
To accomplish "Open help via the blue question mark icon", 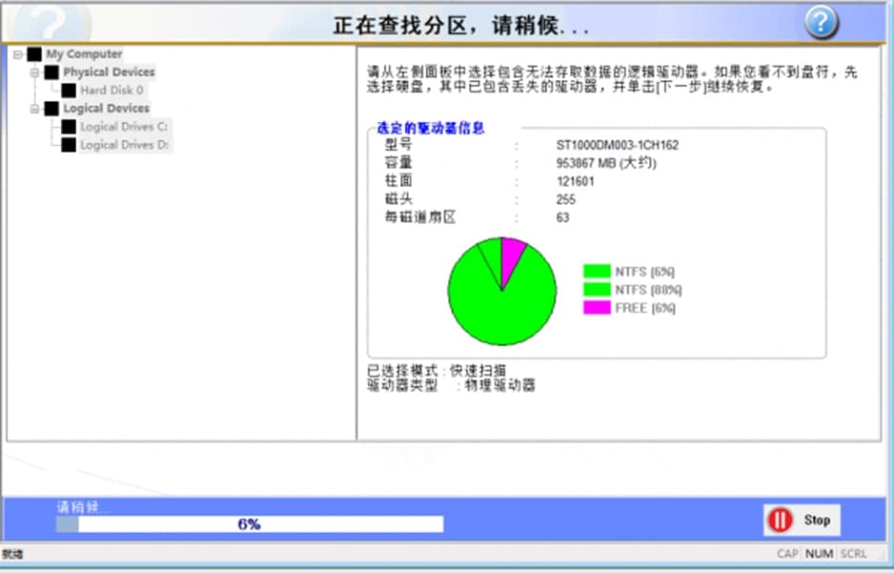I will coord(821,22).
